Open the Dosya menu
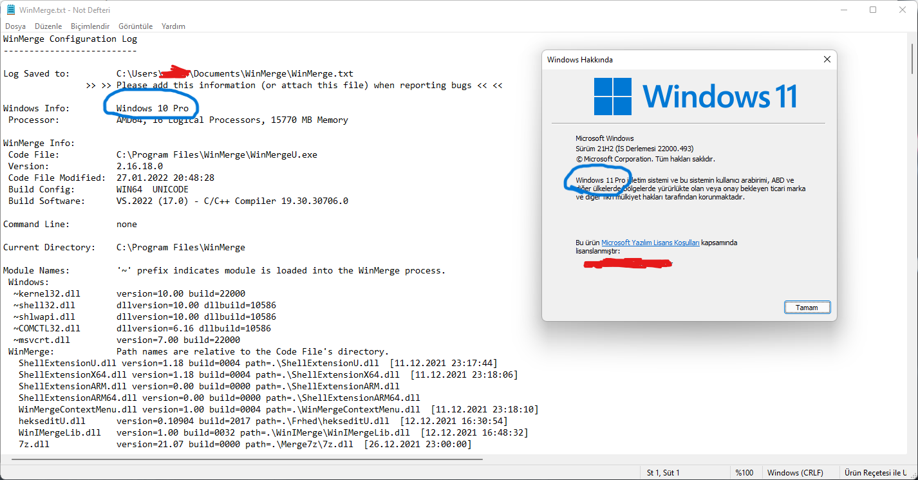Screen dimensions: 918x480 click(x=15, y=26)
